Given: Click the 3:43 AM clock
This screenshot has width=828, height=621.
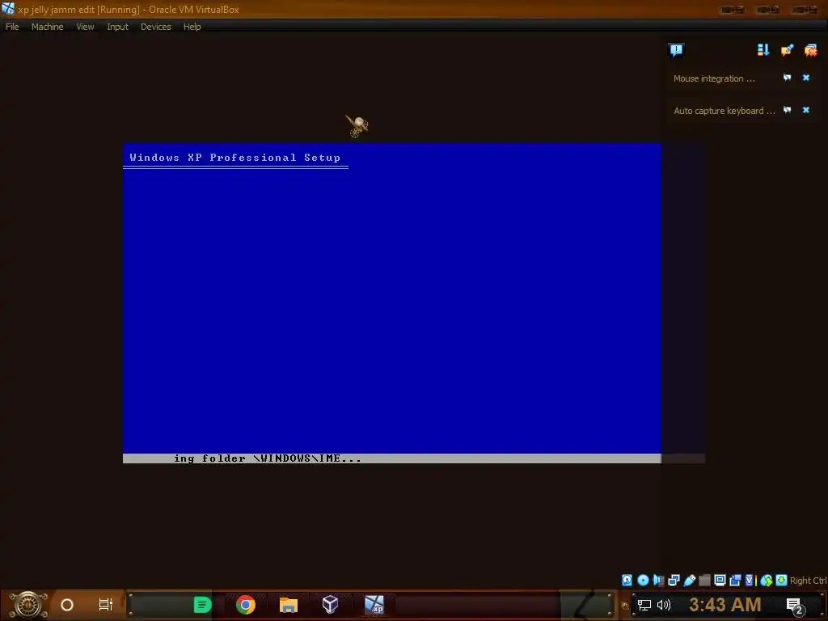Looking at the screenshot, I should point(725,605).
